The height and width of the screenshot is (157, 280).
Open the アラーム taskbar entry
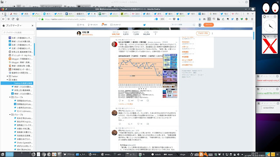pyautogui.click(x=69, y=154)
